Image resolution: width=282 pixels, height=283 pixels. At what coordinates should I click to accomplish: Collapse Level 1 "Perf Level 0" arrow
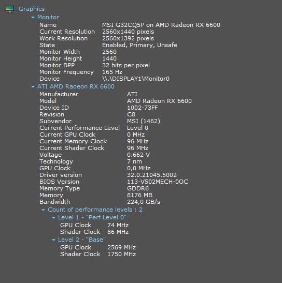click(x=53, y=218)
